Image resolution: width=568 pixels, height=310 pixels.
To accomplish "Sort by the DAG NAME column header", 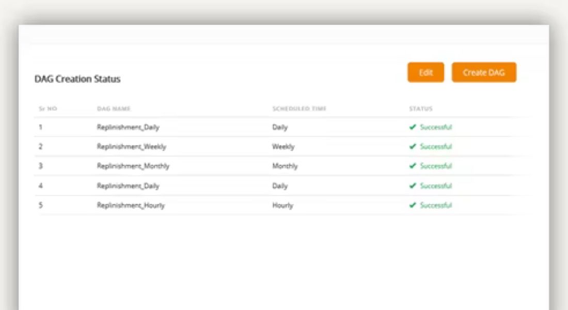I will point(114,109).
